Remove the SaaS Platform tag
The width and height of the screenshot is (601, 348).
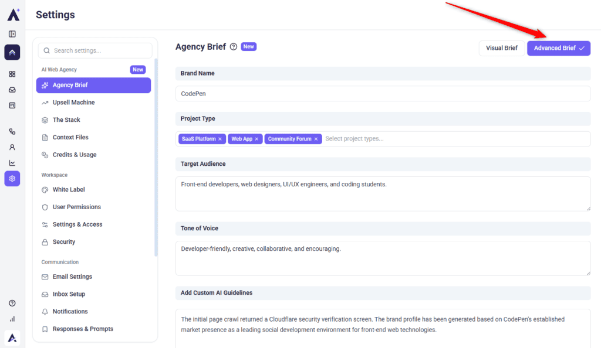pyautogui.click(x=220, y=139)
